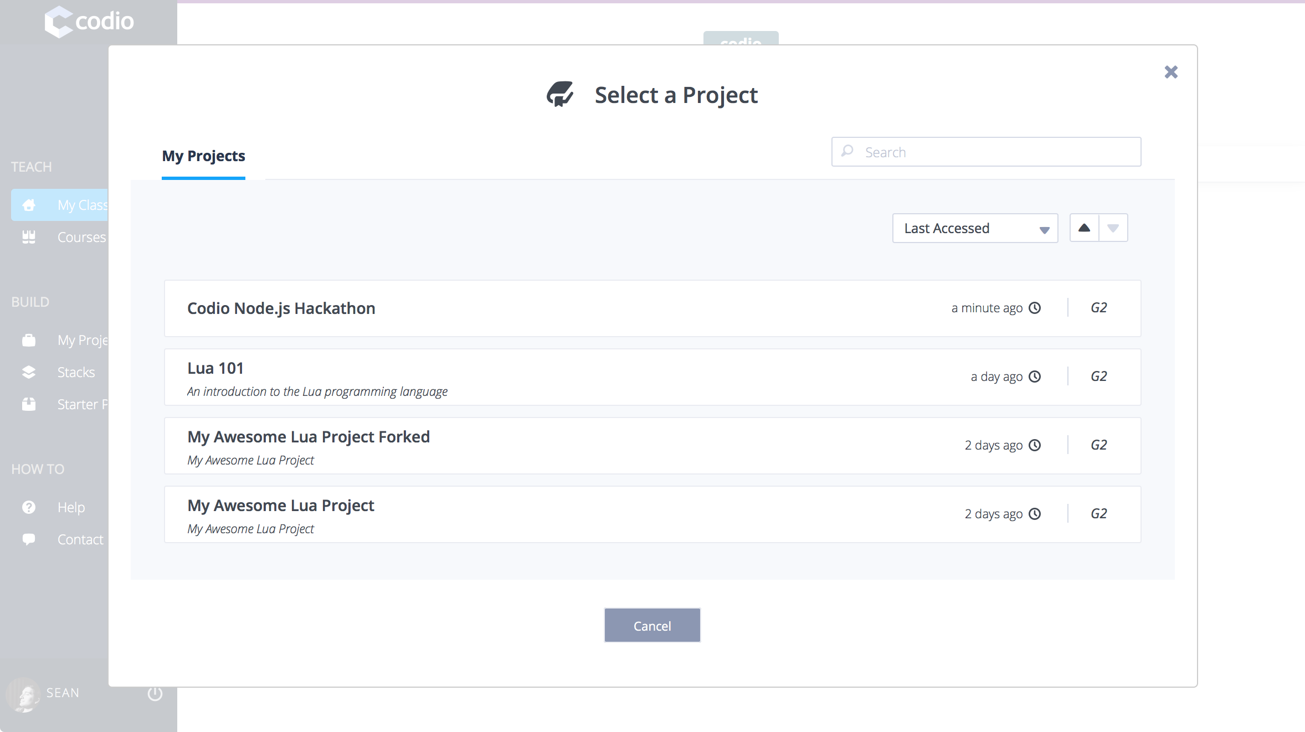Click the My Projects briefcase icon
The image size is (1305, 732).
click(x=29, y=340)
